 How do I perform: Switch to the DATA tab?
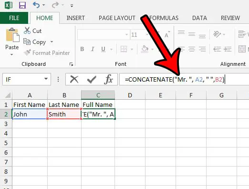pos(199,18)
